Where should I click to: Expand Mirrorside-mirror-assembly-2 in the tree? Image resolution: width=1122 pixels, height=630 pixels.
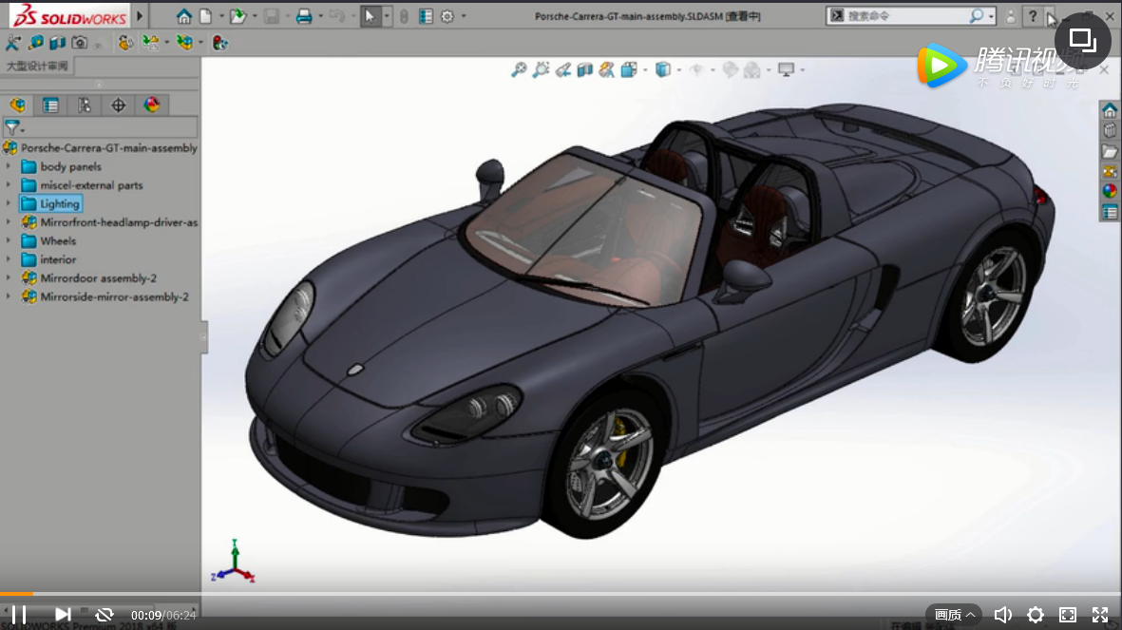(9, 296)
